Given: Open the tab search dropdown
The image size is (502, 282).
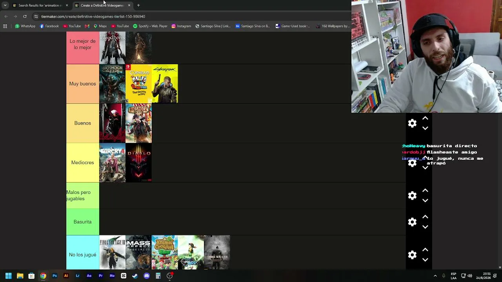Looking at the screenshot, I should [5, 5].
